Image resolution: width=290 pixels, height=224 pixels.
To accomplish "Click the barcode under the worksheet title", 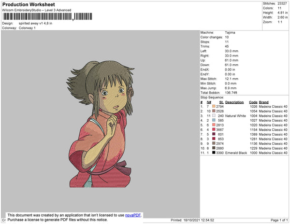I will [x=47, y=16].
